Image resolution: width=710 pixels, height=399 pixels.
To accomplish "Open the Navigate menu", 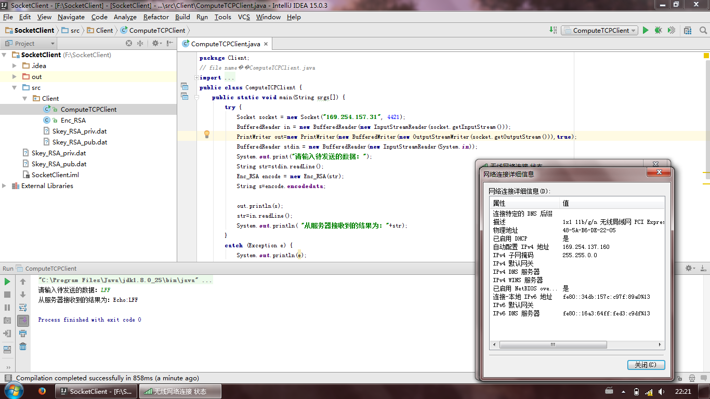I will pyautogui.click(x=71, y=17).
